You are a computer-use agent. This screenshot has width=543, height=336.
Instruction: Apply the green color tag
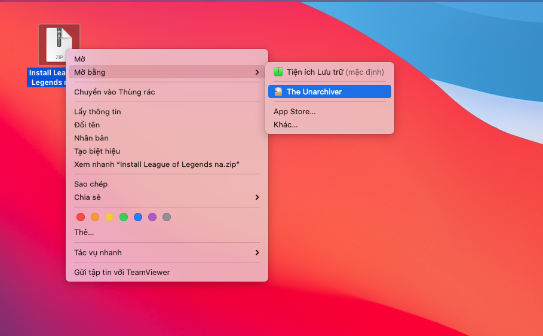pyautogui.click(x=124, y=217)
